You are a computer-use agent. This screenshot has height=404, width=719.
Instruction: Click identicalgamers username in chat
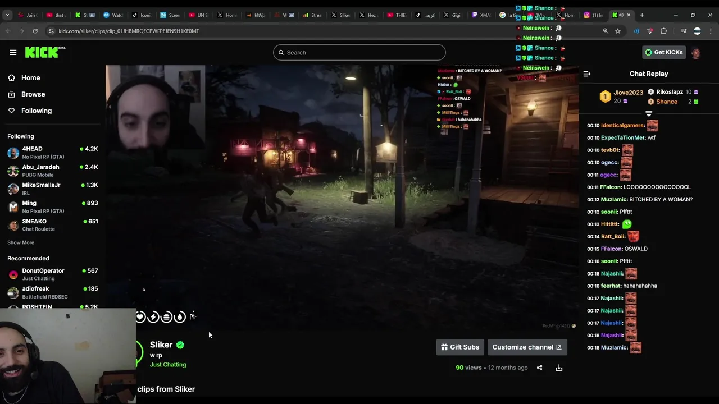click(622, 125)
